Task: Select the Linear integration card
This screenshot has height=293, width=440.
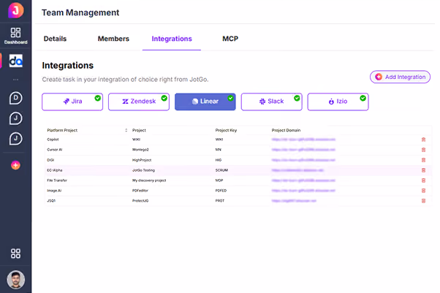Action: click(205, 102)
